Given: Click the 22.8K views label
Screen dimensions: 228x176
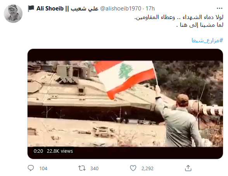Looking at the screenshot, I should click(x=60, y=151).
